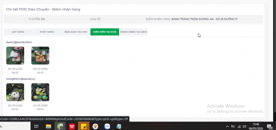Click the active KIỂM ĐẾM TẠI KHO tab
The width and height of the screenshot is (276, 130).
pyautogui.click(x=105, y=32)
